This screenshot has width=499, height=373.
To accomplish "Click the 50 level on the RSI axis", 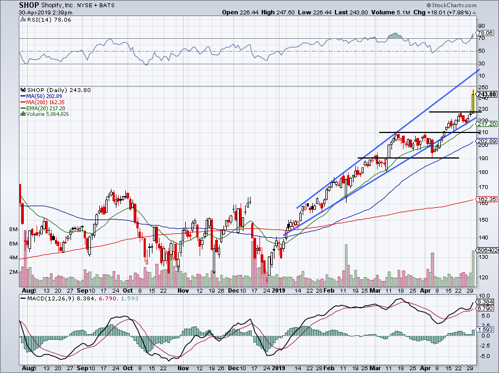I will 481,51.
